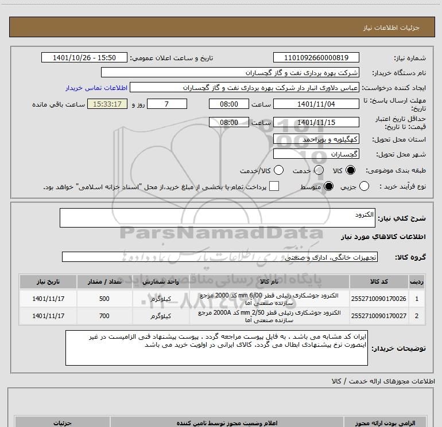This screenshot has height=427, width=442.
Task: Select the 'کالا' radio button
Action: [350, 170]
